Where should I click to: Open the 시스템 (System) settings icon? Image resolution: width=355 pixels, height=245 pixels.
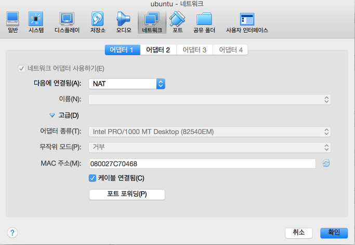point(36,22)
